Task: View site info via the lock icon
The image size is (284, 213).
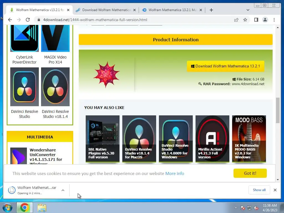Action: coord(39,20)
